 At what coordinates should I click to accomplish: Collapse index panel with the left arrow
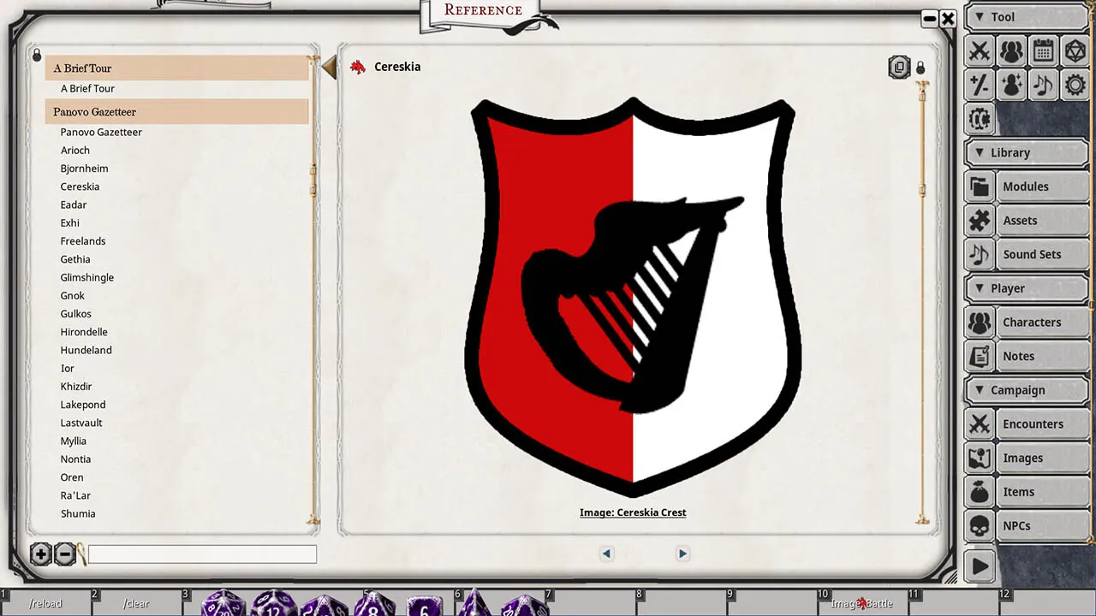(x=329, y=68)
